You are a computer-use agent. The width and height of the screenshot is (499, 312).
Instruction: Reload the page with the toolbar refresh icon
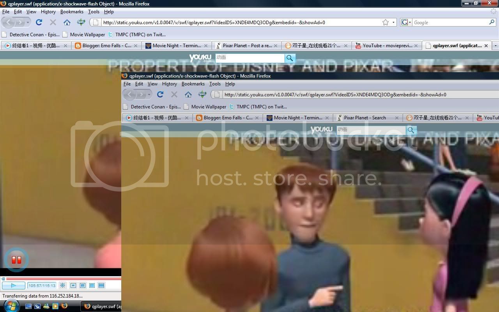(x=39, y=22)
